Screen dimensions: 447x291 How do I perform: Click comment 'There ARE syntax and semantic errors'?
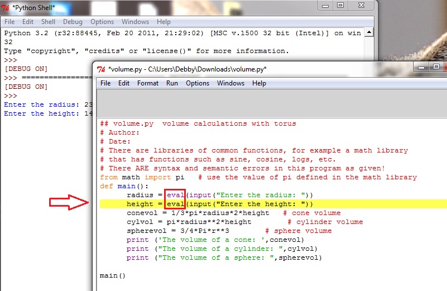(242, 168)
